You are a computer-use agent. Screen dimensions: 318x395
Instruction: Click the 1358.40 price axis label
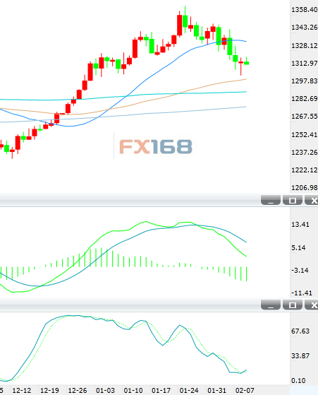[x=304, y=10]
